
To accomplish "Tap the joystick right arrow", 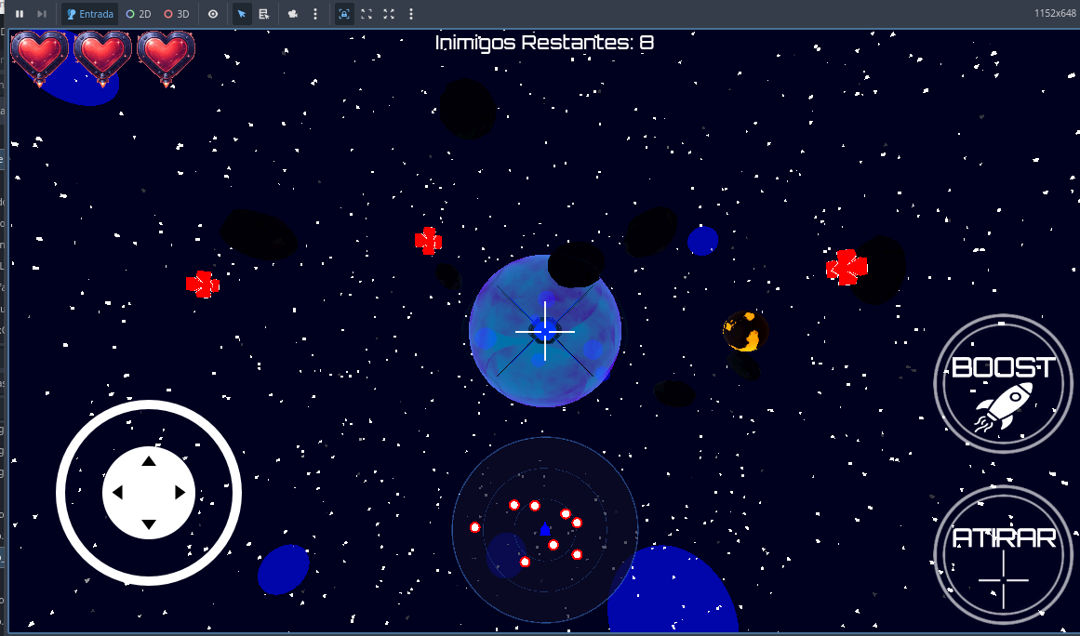I will 180,492.
